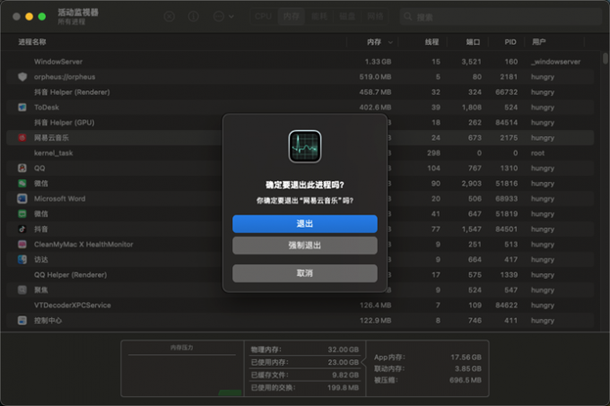Screen dimensions: 610x406
Task: Sort by the 端口 column header
Action: (473, 42)
